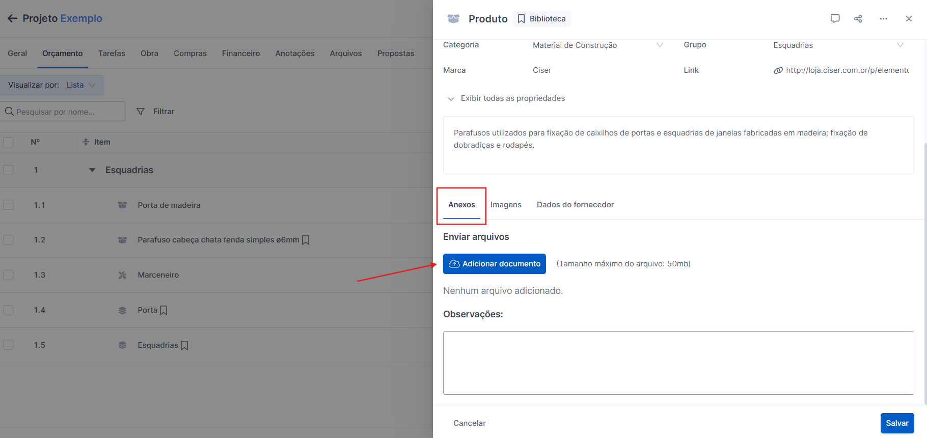Switch to the Imagens tab
The width and height of the screenshot is (927, 438).
pos(506,205)
